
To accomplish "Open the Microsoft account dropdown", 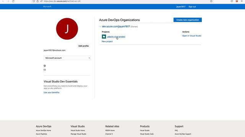I will 67,58.
